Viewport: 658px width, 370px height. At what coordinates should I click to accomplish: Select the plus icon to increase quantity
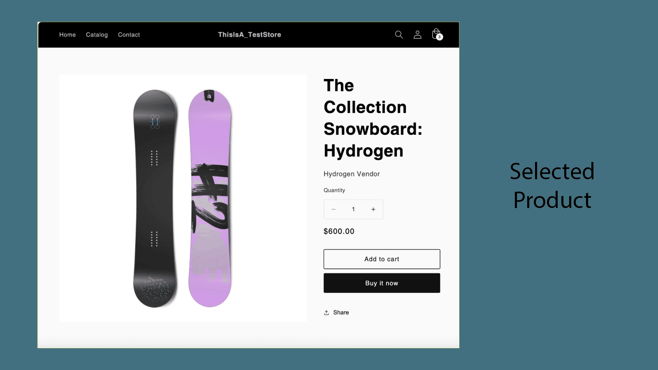[x=373, y=209]
